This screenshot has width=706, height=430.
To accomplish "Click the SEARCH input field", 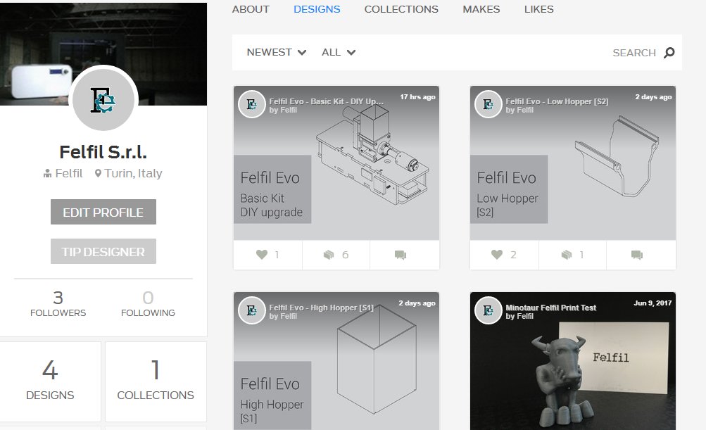I will coord(634,53).
